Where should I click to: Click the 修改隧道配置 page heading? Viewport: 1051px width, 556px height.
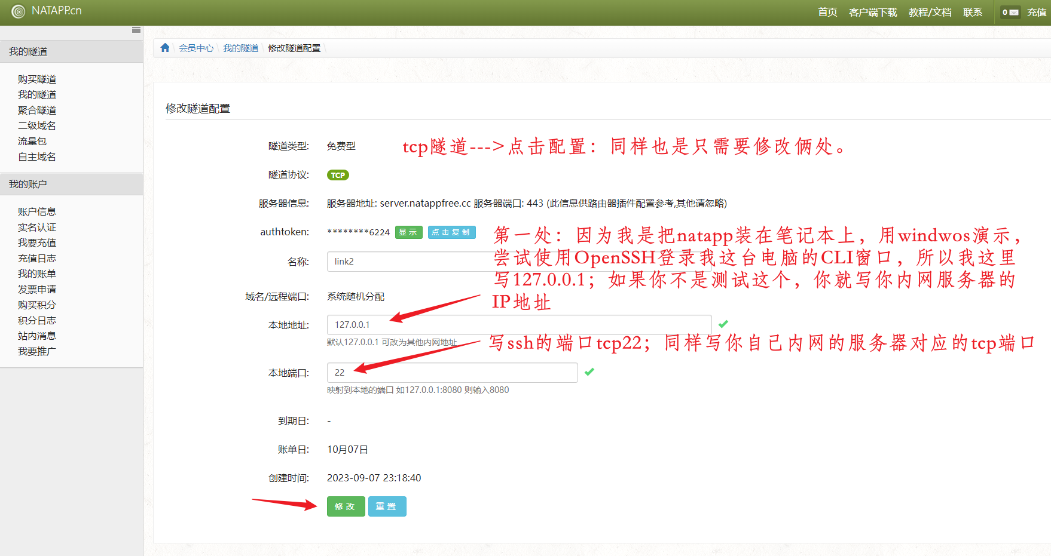coord(198,108)
